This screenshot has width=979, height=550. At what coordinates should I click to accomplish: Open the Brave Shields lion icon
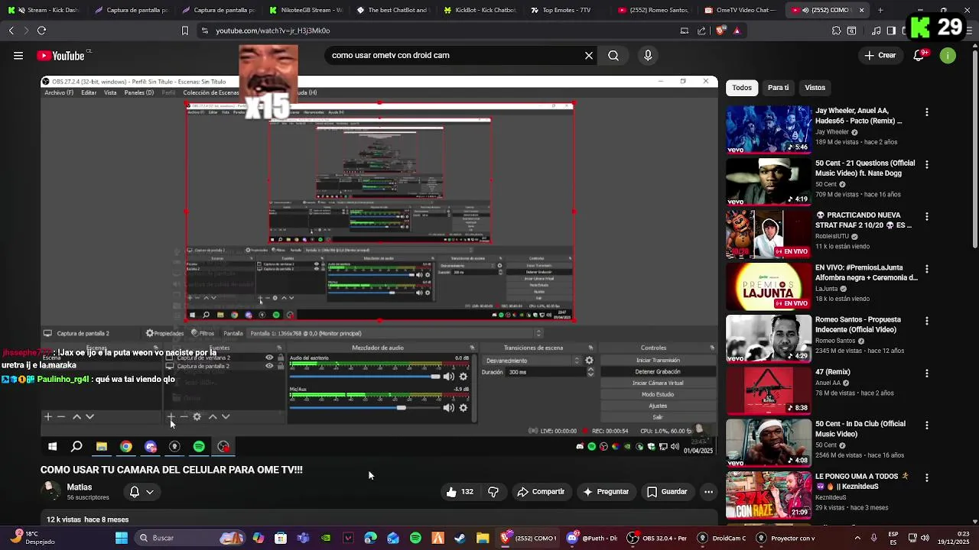[720, 31]
